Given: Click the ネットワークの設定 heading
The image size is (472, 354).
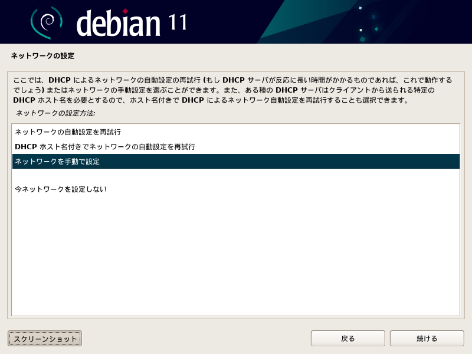Looking at the screenshot, I should coord(42,55).
